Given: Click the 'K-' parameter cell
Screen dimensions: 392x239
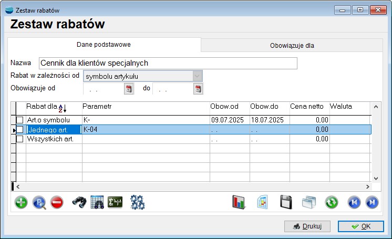Looking at the screenshot, I should pos(146,120).
